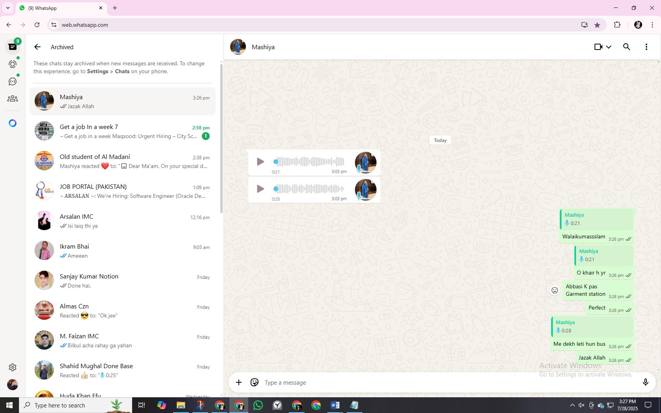Click the Today date label
This screenshot has height=413, width=661.
pyautogui.click(x=440, y=140)
